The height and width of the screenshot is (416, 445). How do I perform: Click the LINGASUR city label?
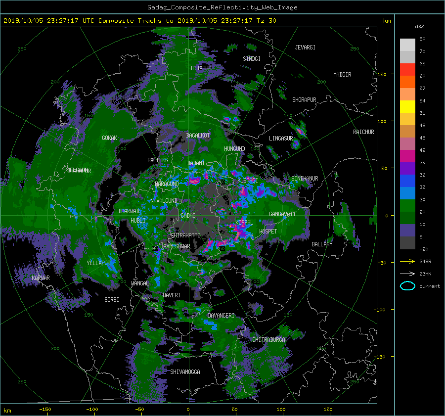[281, 139]
